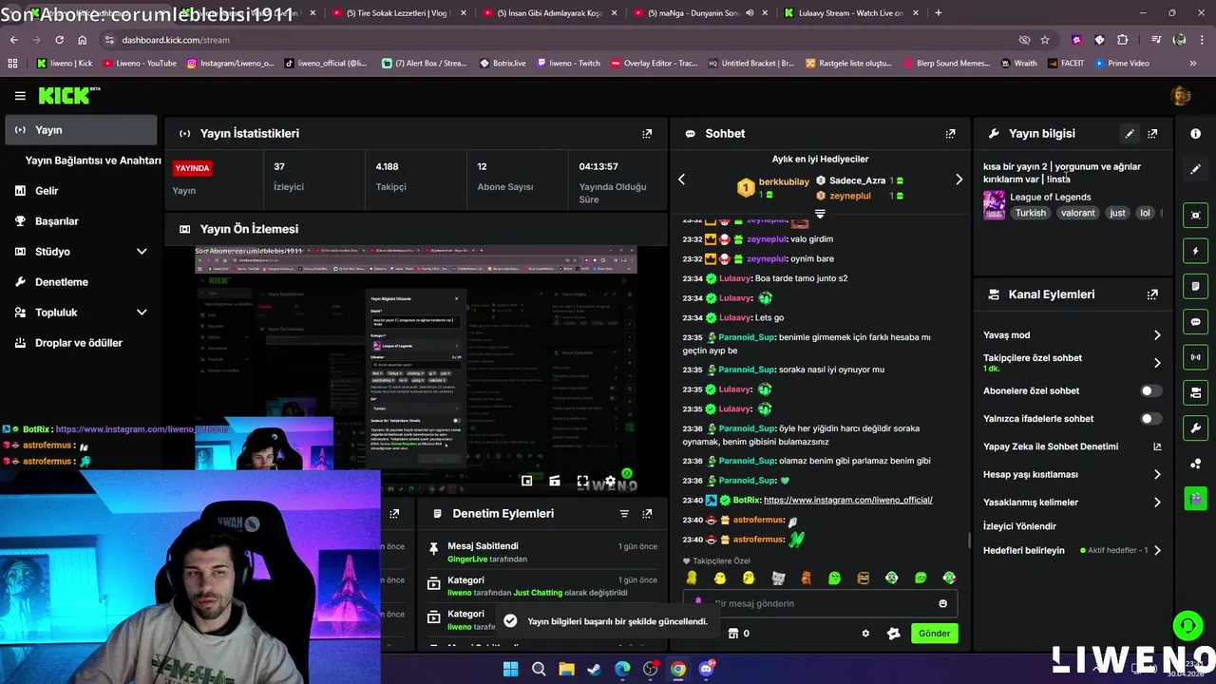
Task: Open the BotRix instagram link in chat
Action: 847,500
